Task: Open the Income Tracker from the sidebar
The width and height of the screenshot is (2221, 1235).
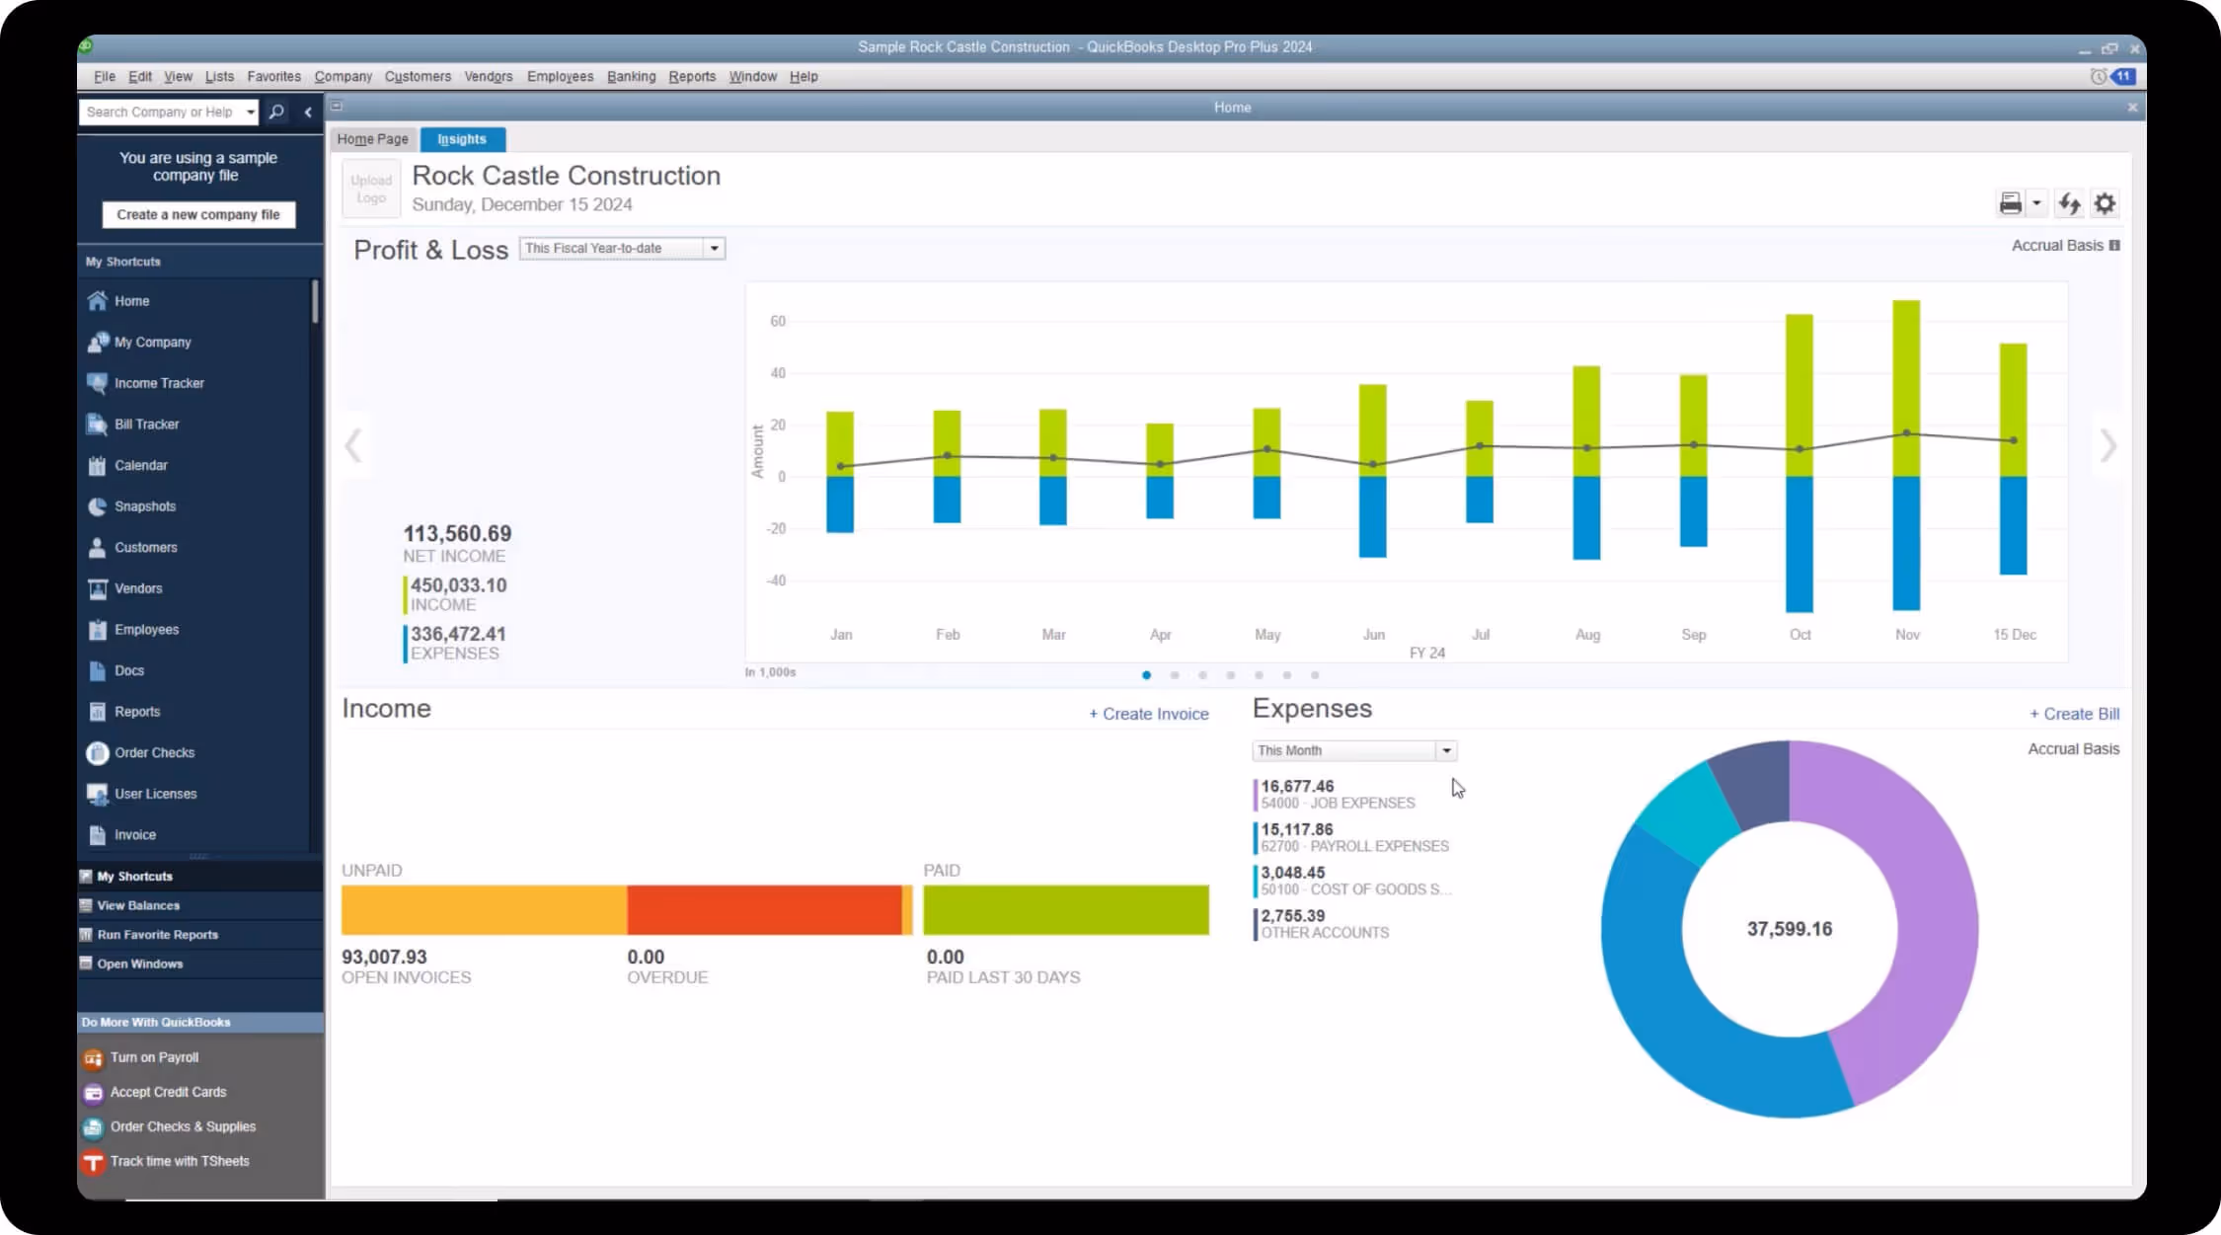Action: pyautogui.click(x=158, y=383)
